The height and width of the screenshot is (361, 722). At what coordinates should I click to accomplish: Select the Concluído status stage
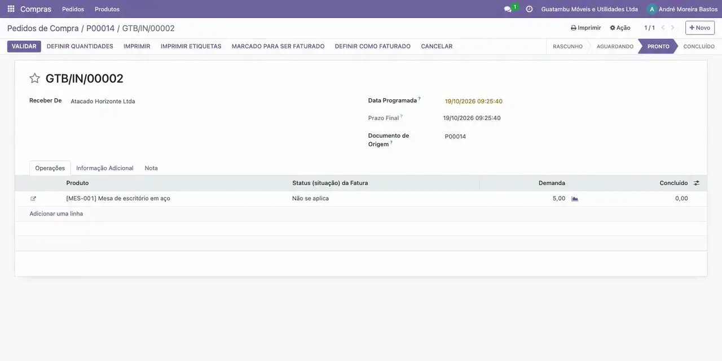pyautogui.click(x=699, y=46)
